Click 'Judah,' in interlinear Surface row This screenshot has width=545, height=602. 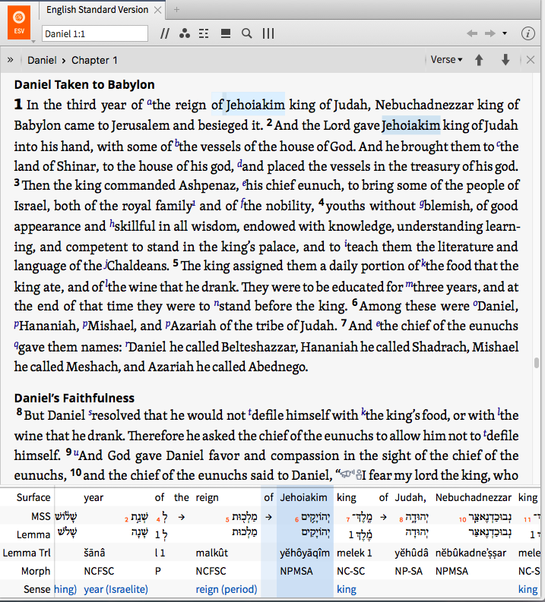coord(410,497)
